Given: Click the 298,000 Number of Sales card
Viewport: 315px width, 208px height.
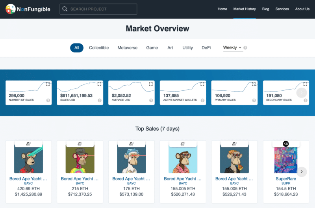Looking at the screenshot, I should 28,93.
